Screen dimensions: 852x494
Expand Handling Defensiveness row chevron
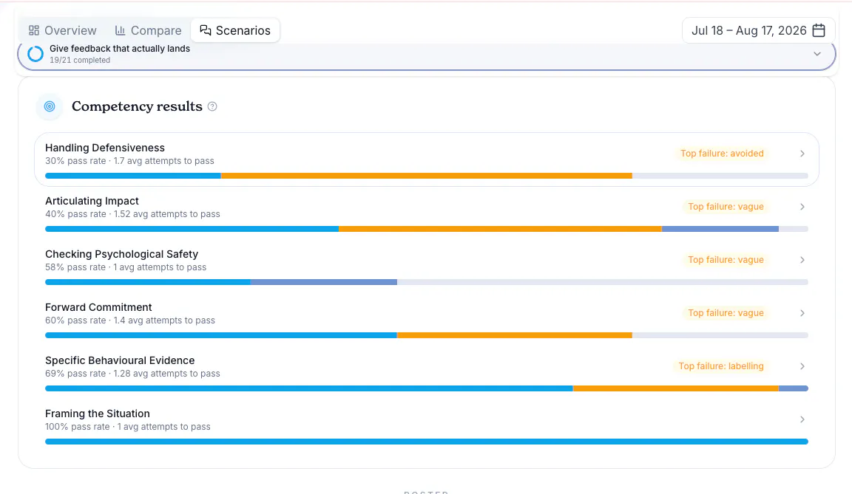click(802, 154)
